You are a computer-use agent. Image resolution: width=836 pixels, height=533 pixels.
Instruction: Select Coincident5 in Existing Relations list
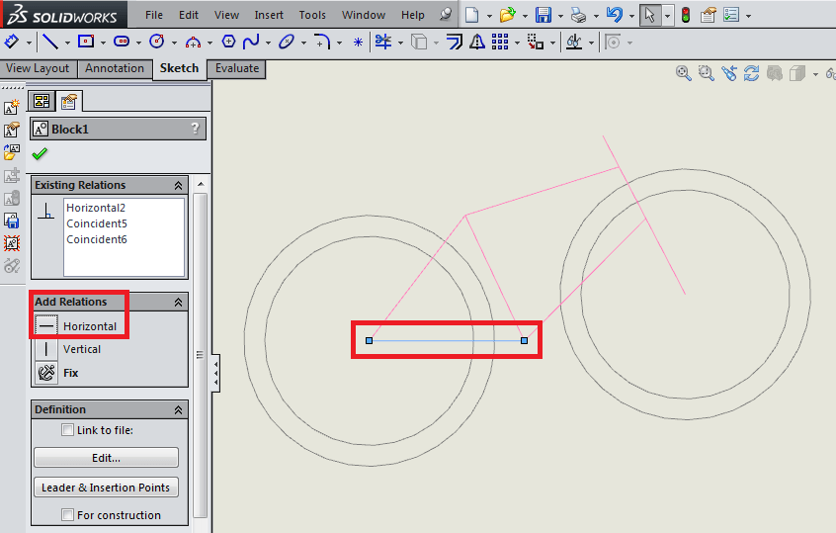point(97,223)
